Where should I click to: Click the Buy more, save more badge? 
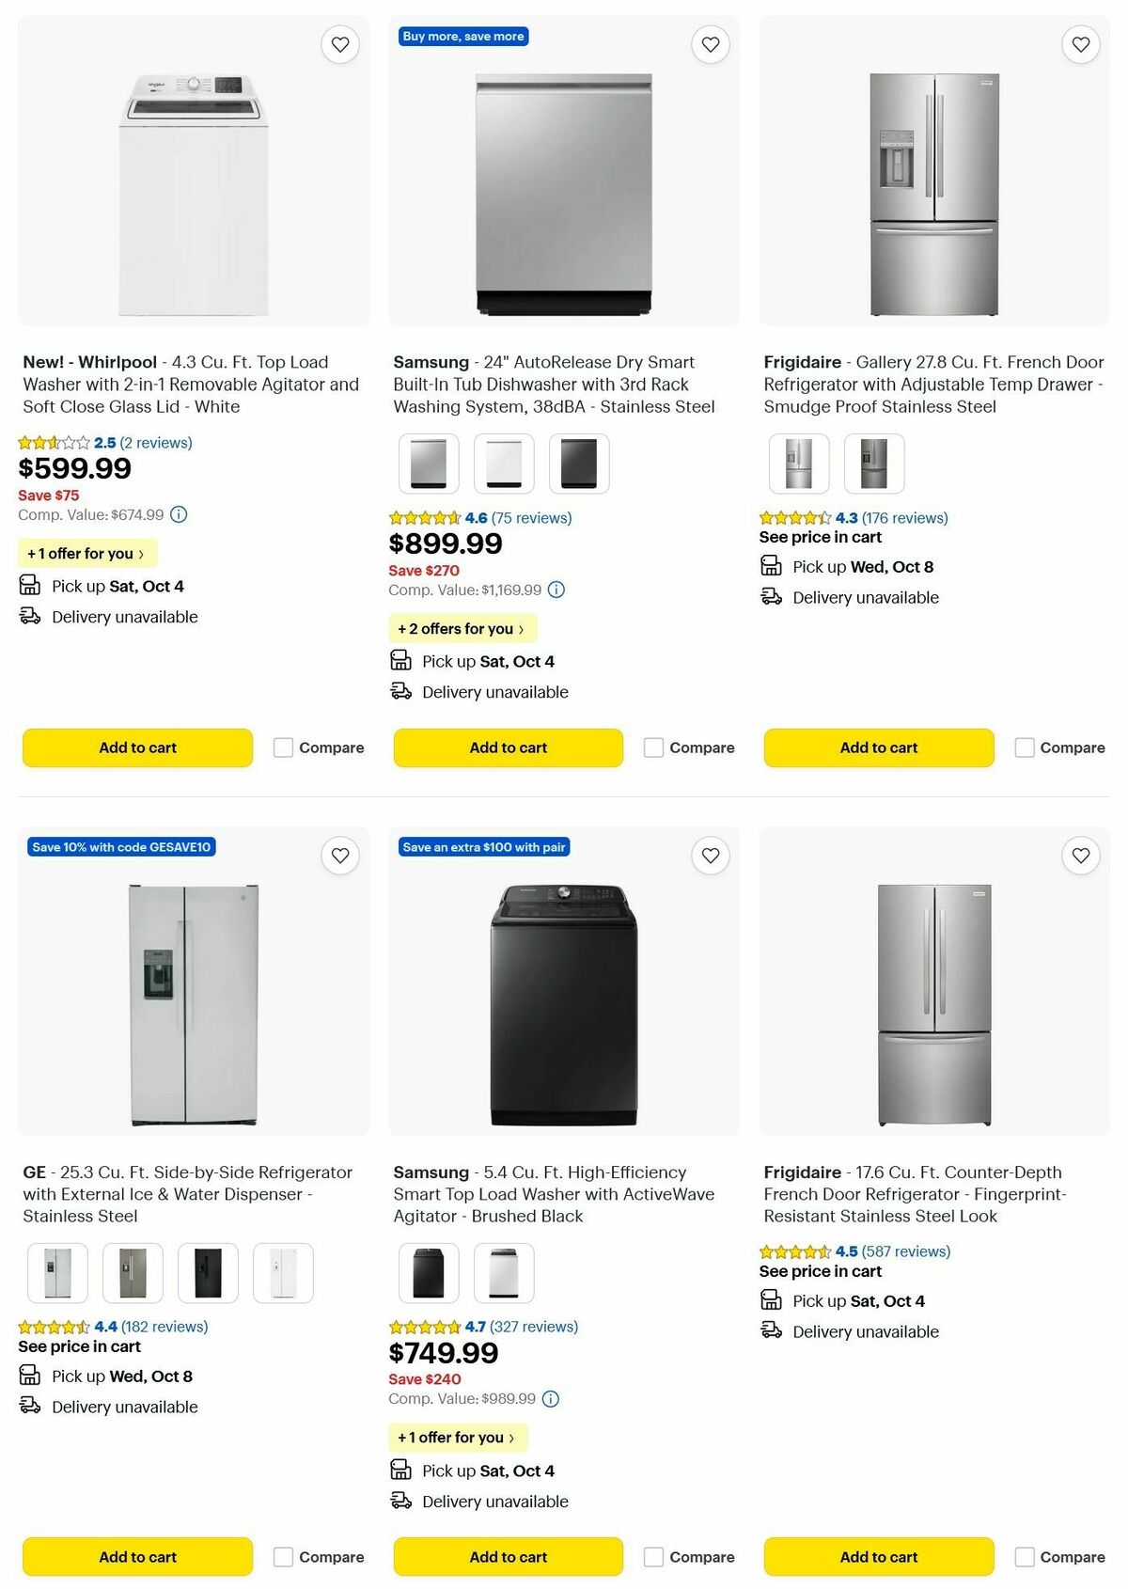(464, 36)
